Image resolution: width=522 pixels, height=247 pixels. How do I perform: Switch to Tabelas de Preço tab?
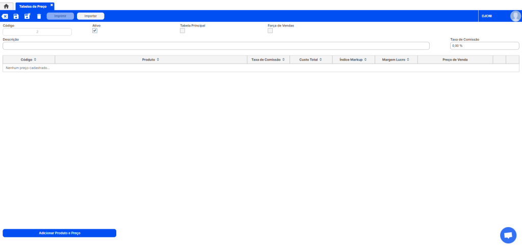pyautogui.click(x=33, y=7)
